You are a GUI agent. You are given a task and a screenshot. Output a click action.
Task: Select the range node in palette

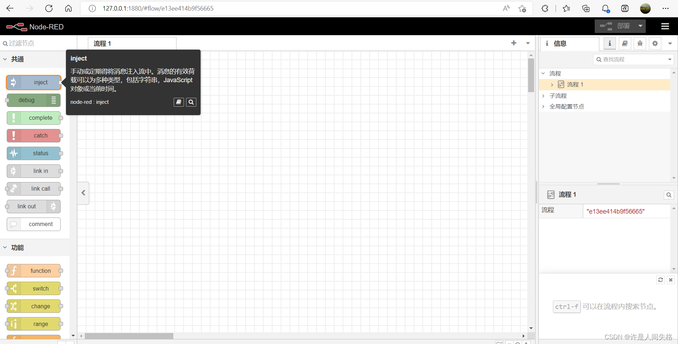[34, 324]
